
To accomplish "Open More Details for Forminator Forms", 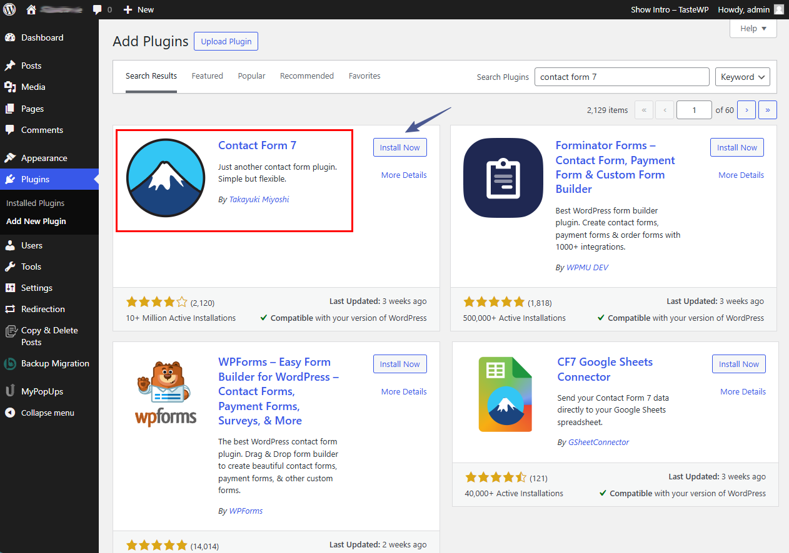I will (741, 175).
